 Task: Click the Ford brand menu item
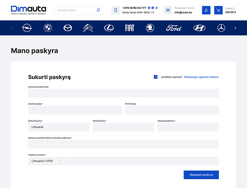point(174,28)
